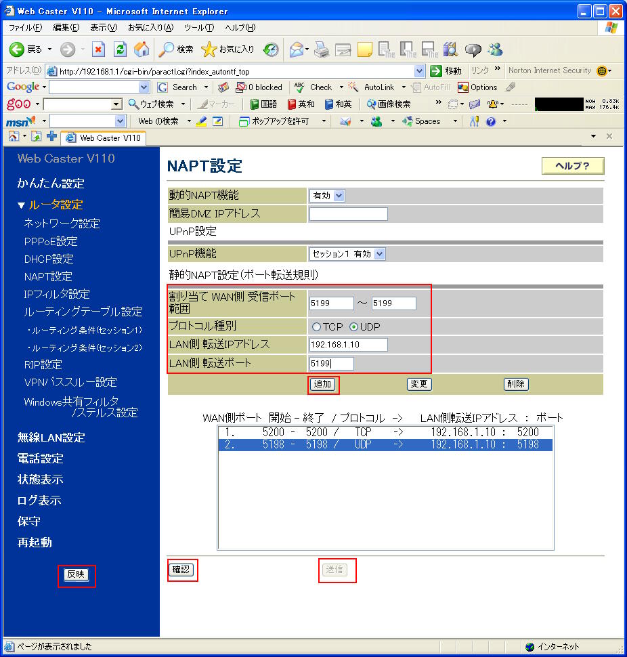Open the goo toolbar search box dropdown
Image resolution: width=627 pixels, height=657 pixels.
116,104
